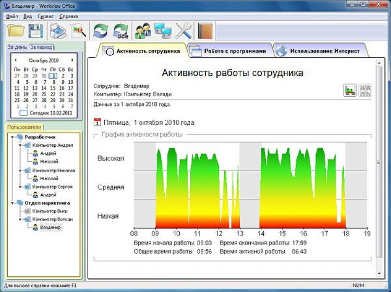The height and width of the screenshot is (292, 391).
Task: Collapse Компьютер Николая node
Action: pos(20,171)
